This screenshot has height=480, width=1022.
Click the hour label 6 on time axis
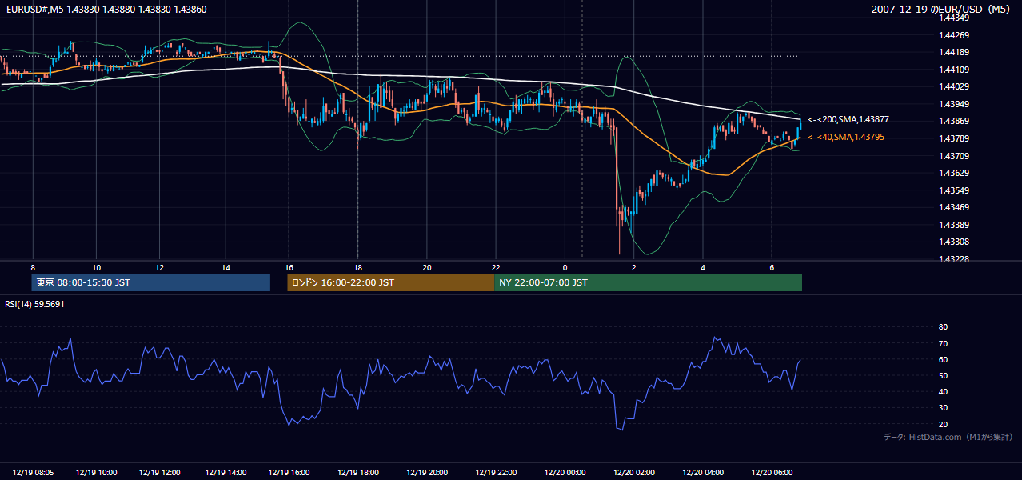click(772, 267)
